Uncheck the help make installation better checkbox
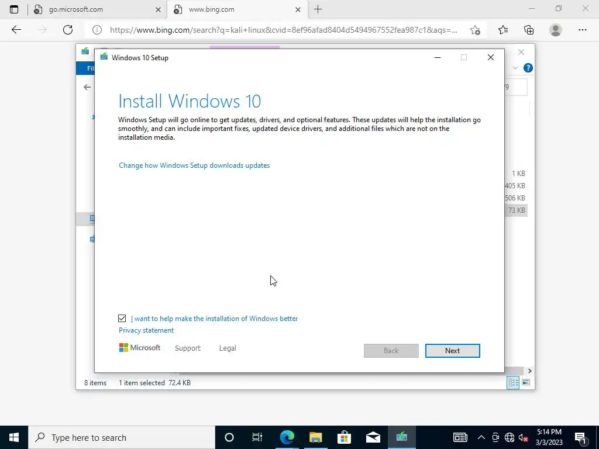Viewport: 599px width, 449px height. tap(122, 319)
